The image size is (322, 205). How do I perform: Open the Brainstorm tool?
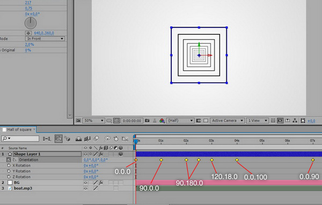click(107, 139)
